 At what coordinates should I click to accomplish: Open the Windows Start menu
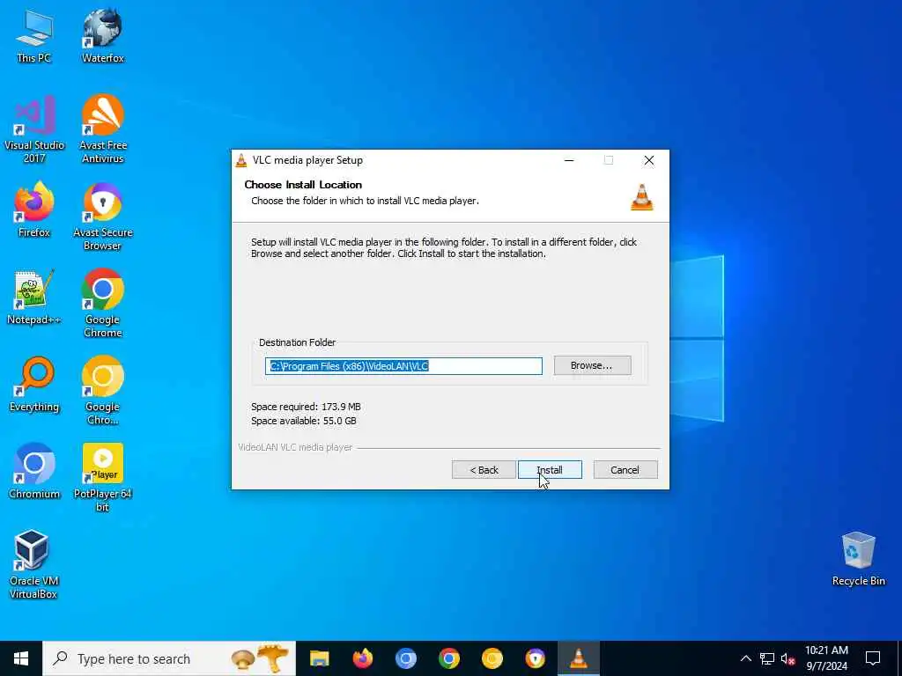(21, 658)
